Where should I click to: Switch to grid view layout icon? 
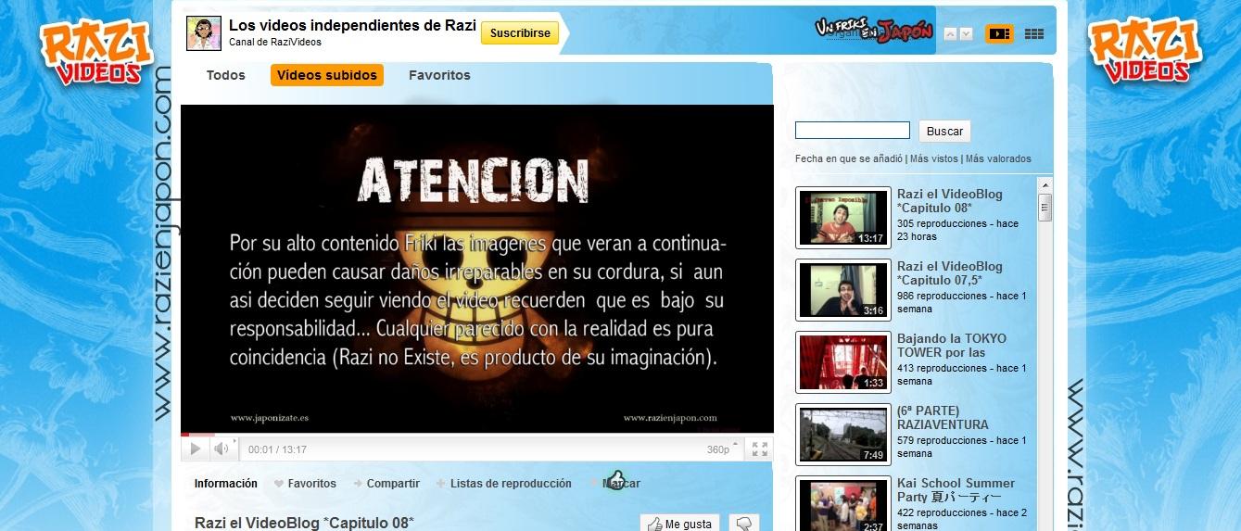click(x=1033, y=33)
